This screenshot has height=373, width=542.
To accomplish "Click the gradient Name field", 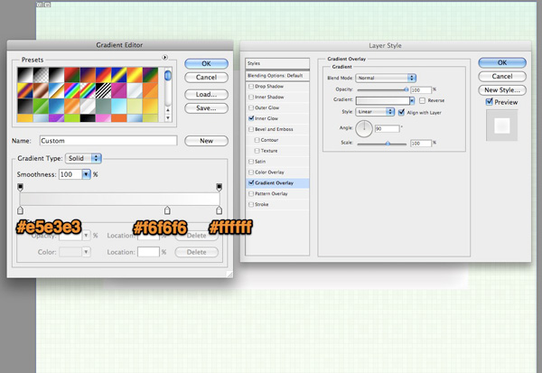I will tap(108, 141).
